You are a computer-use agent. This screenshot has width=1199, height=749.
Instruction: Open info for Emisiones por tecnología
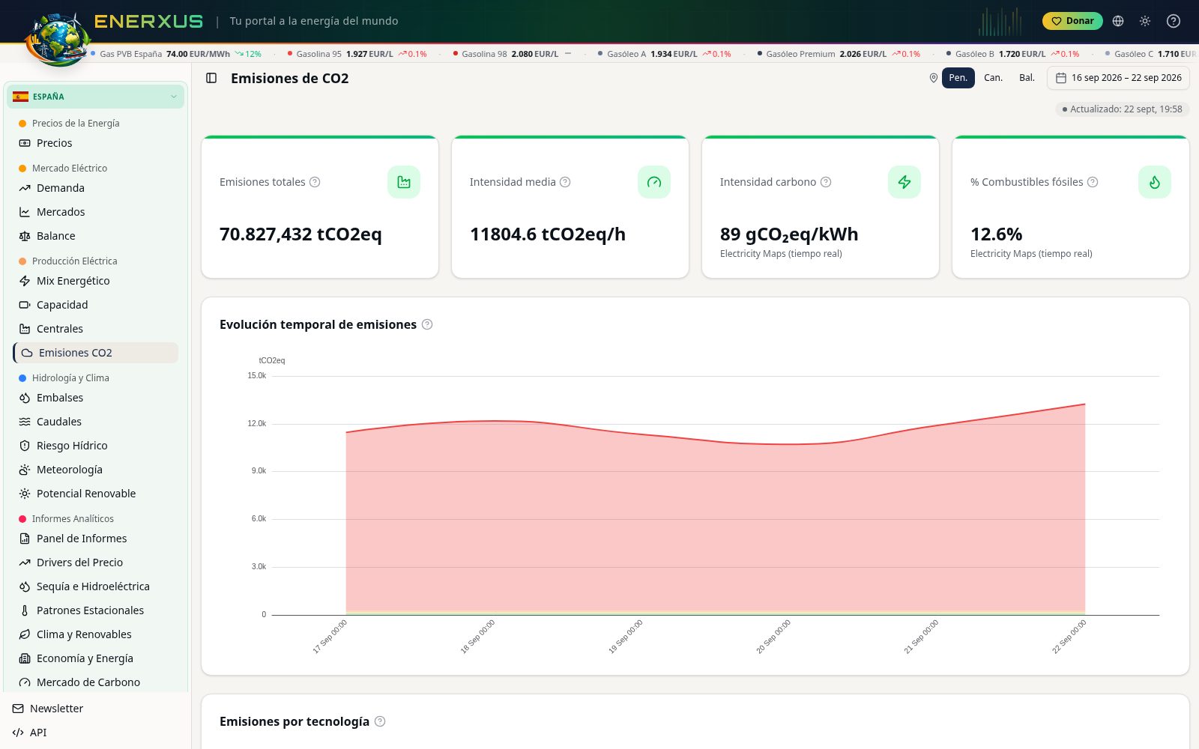pos(380,721)
